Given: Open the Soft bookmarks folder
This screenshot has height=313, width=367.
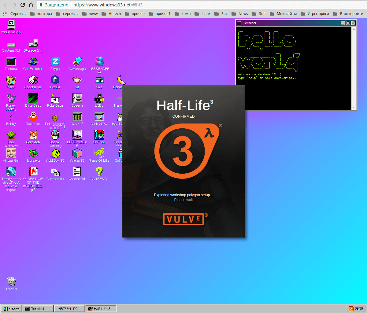Looking at the screenshot, I should 259,13.
